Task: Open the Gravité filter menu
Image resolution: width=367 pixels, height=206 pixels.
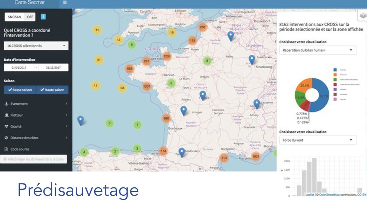Action: point(36,126)
